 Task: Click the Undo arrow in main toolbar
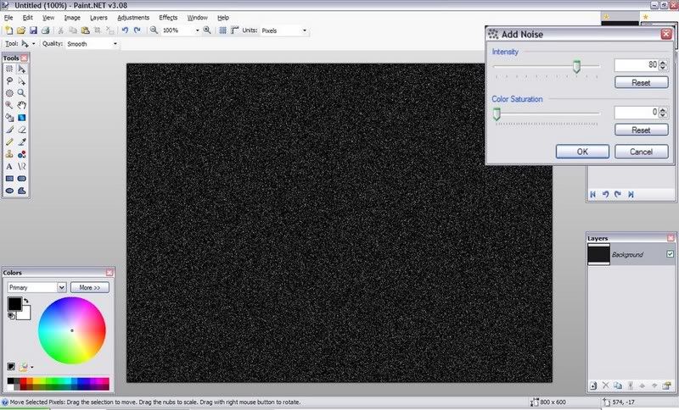[x=125, y=30]
